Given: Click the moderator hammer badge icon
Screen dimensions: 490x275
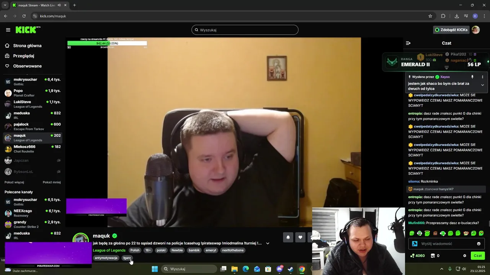Looking at the screenshot, I should pos(415,244).
